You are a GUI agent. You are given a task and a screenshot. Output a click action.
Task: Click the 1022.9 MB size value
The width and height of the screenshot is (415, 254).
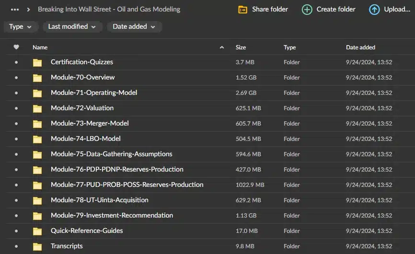pyautogui.click(x=250, y=185)
